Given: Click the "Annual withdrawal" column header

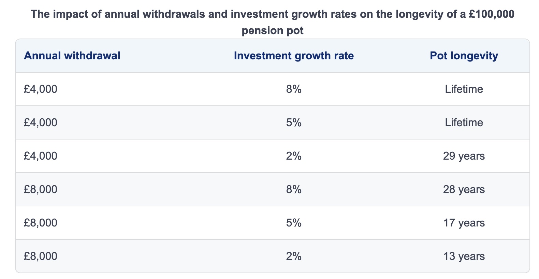Looking at the screenshot, I should [72, 56].
